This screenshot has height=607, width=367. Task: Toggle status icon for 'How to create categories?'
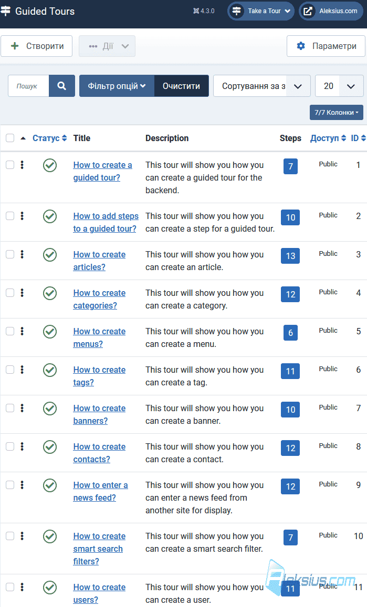50,293
